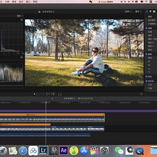Launch QuickTime Player from the Dock
This screenshot has width=157, height=157.
140,151
